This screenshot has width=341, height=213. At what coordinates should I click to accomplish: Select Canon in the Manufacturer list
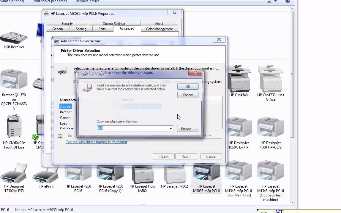click(x=65, y=118)
